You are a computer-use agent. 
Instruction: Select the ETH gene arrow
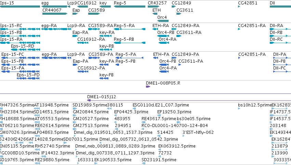click(x=155, y=14)
